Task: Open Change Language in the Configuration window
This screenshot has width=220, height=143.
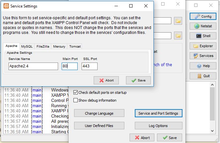Action: click(x=99, y=113)
